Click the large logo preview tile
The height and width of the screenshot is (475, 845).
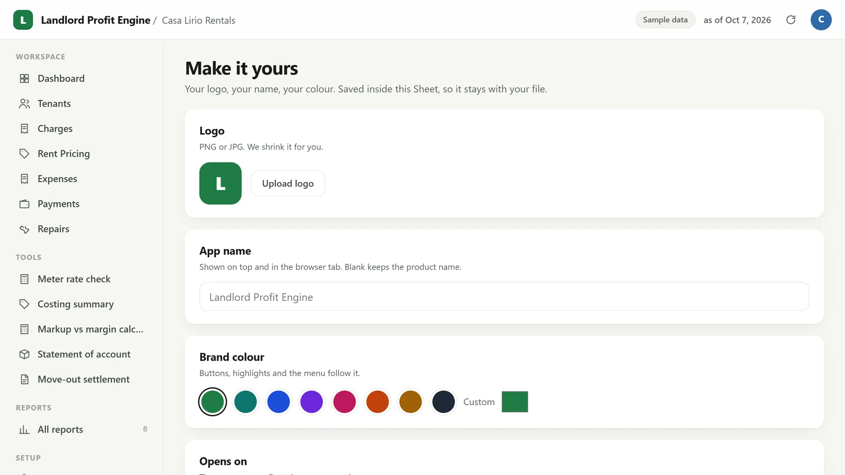220,183
